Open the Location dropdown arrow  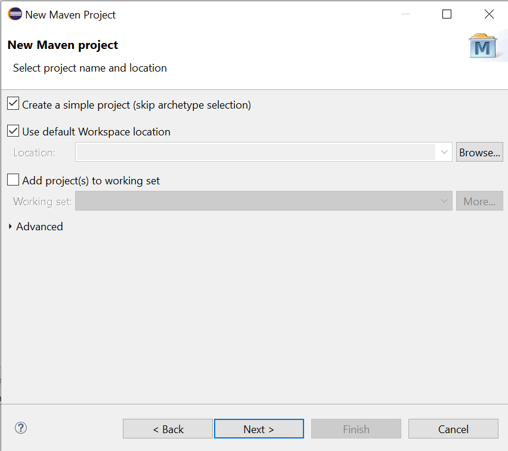click(x=444, y=152)
